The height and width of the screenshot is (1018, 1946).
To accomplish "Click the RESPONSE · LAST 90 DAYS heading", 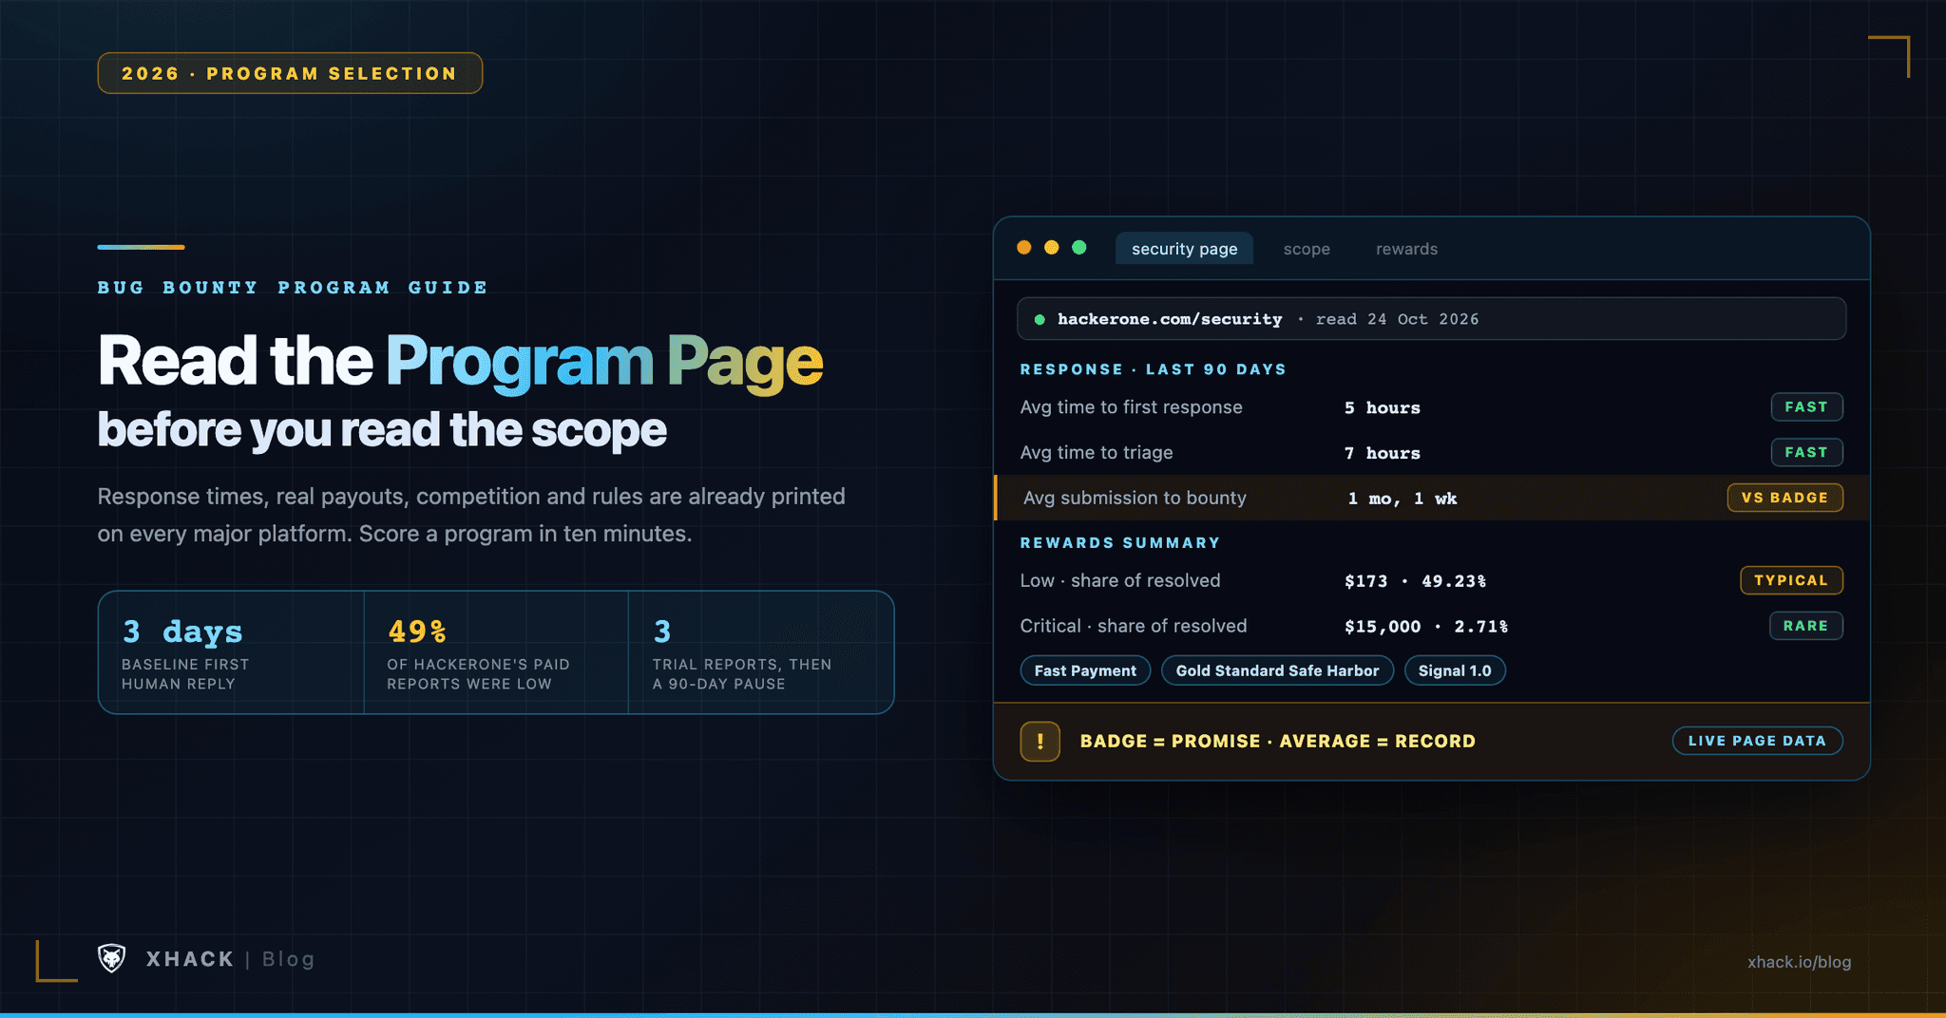I will (x=1153, y=369).
